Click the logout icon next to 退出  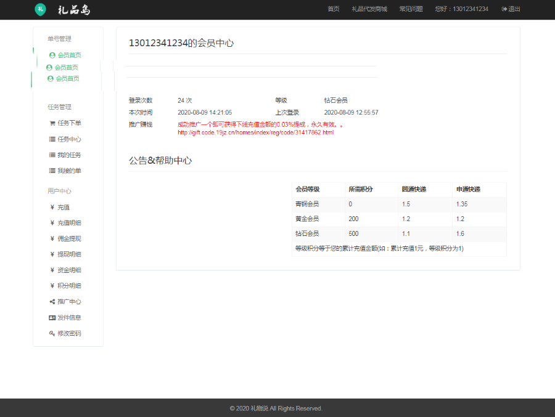click(504, 9)
